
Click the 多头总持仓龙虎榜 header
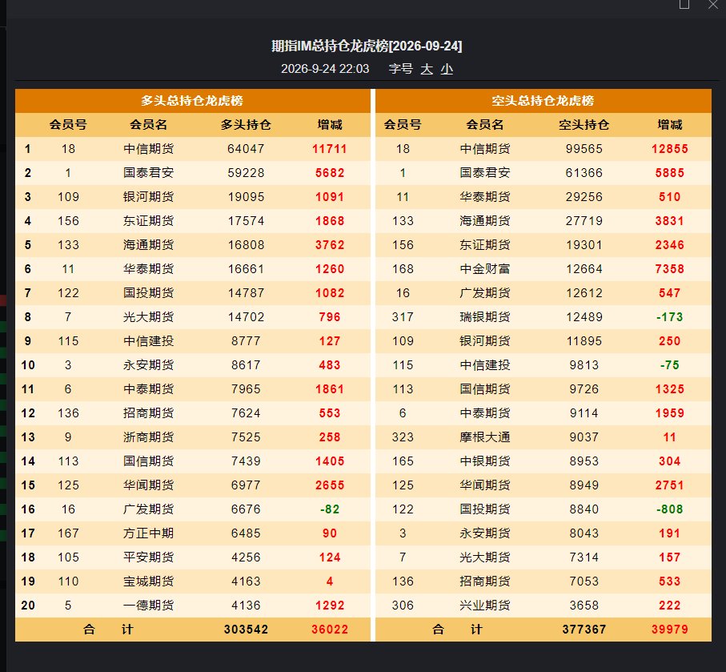coord(192,101)
